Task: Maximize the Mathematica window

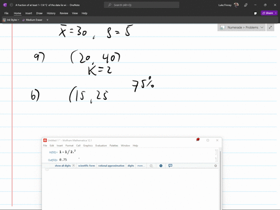Action: coord(208,140)
